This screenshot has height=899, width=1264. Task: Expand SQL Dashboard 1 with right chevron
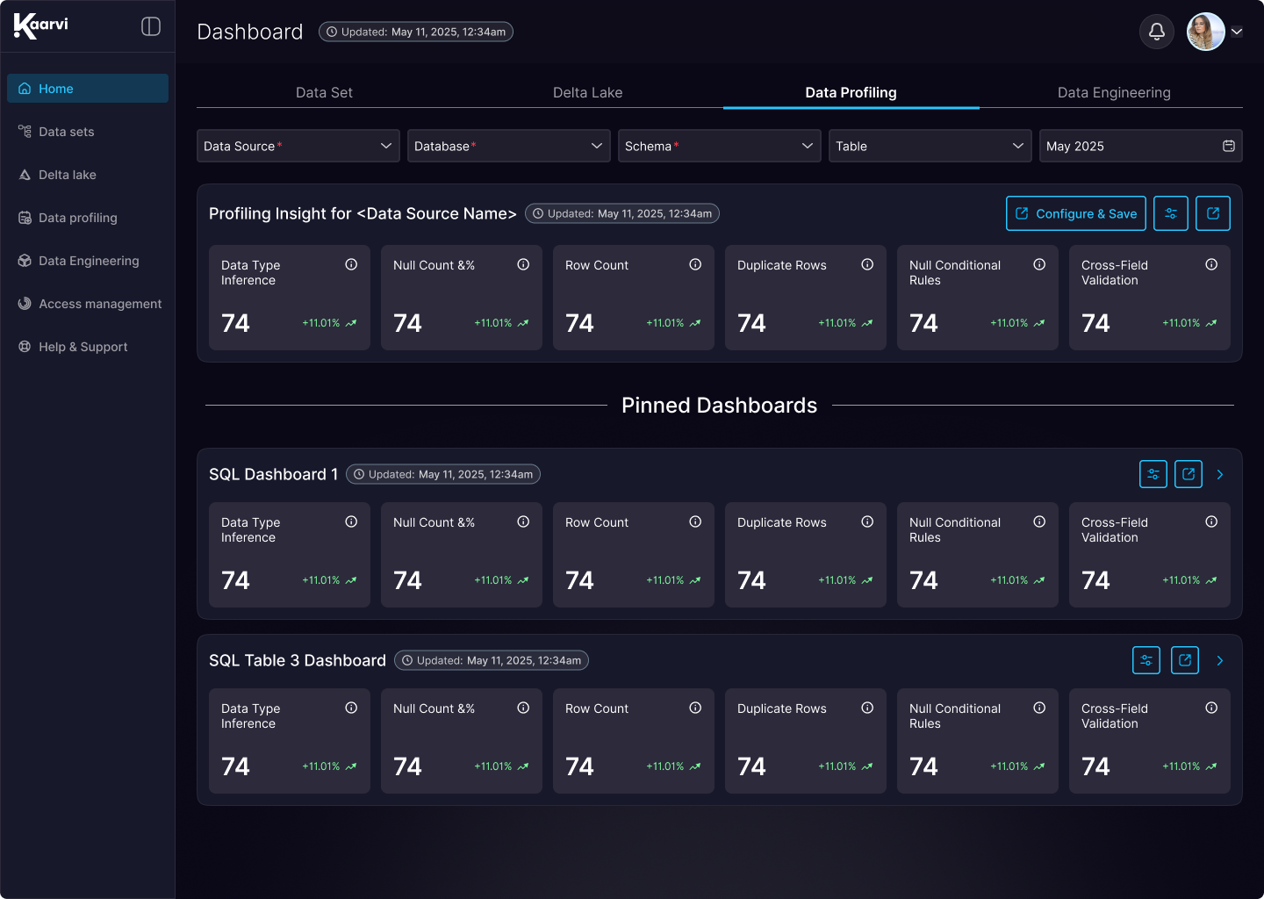click(1220, 474)
